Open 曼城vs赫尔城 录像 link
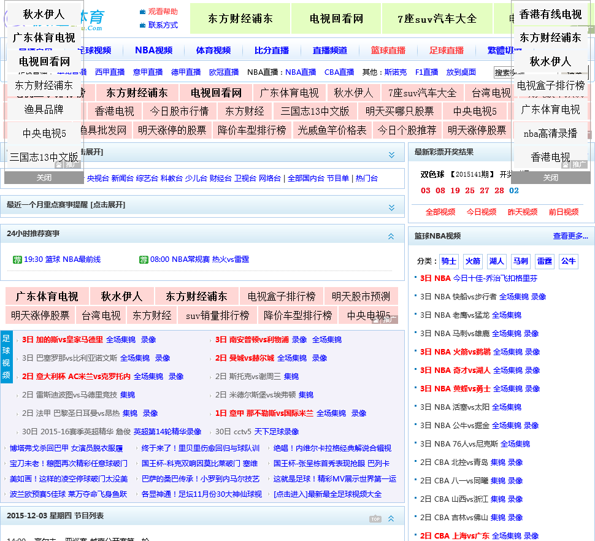This screenshot has height=541, width=595. [x=320, y=358]
